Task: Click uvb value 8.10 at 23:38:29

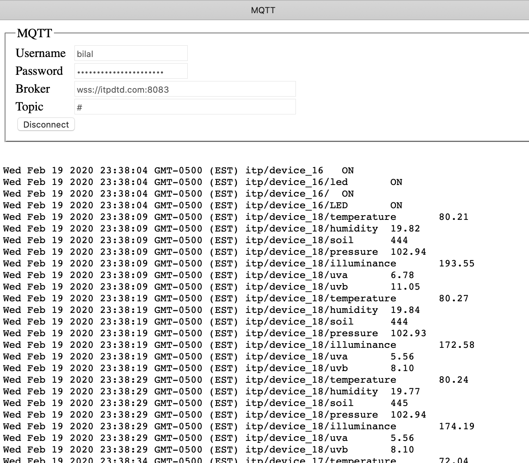Action: [403, 450]
